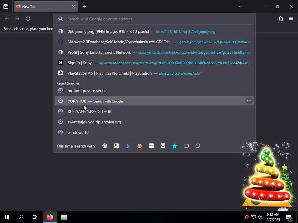Search this time with Google

tap(105, 146)
